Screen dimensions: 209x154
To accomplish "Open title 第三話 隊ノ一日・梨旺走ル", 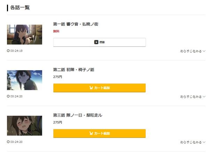I will pos(77,115).
